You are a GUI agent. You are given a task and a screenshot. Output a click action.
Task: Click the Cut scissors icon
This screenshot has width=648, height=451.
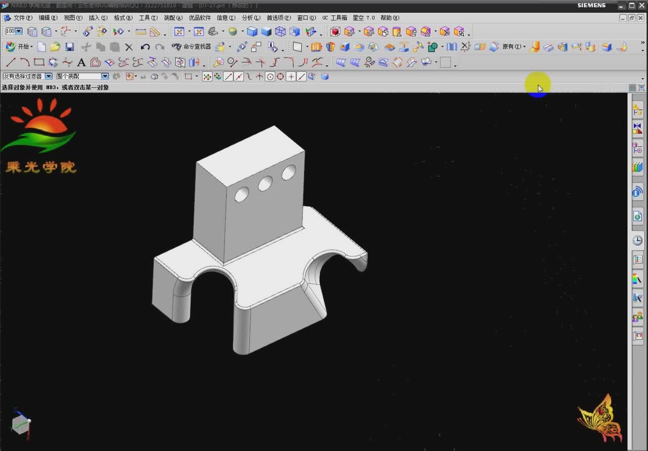pos(86,47)
